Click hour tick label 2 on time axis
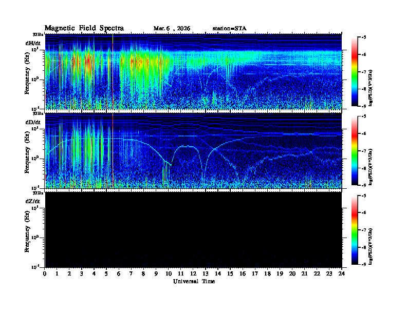407x314 pixels. (x=69, y=274)
